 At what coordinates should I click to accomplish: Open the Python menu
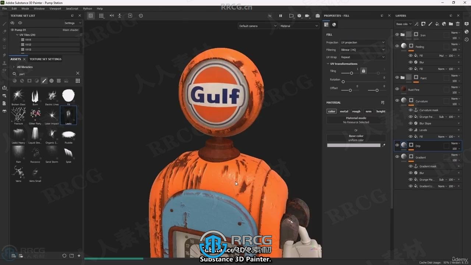point(88,8)
